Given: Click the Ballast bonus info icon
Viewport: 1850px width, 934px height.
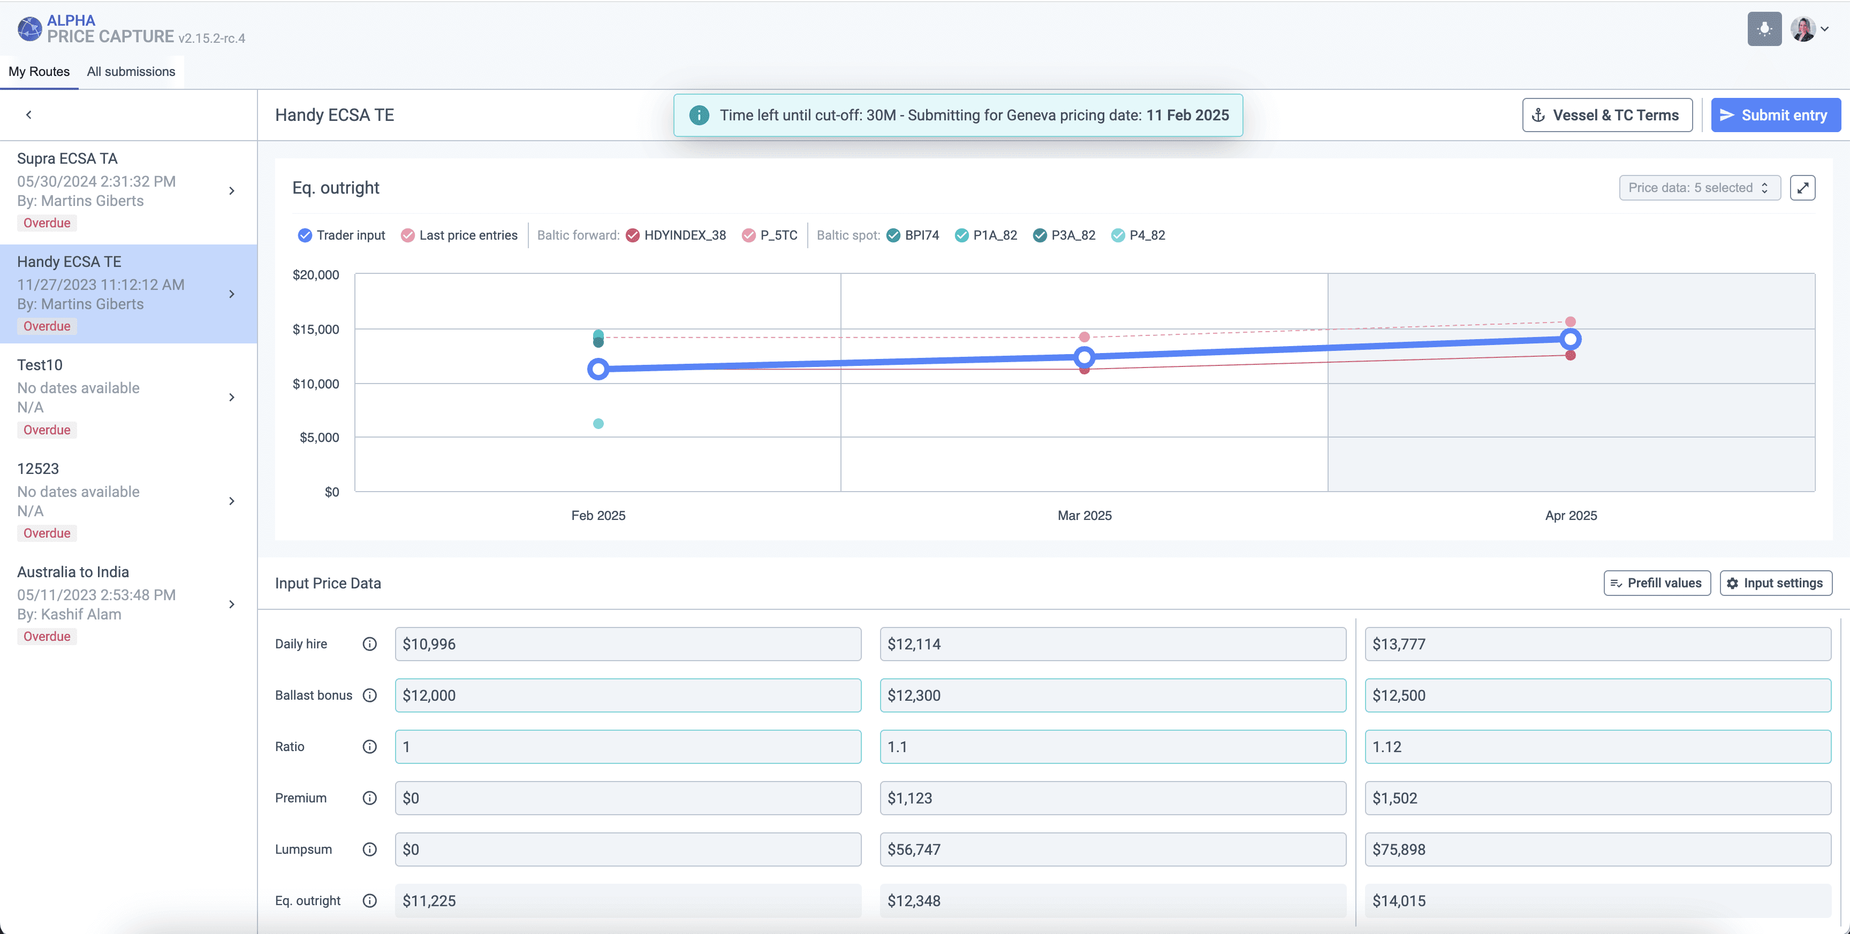Looking at the screenshot, I should [369, 695].
